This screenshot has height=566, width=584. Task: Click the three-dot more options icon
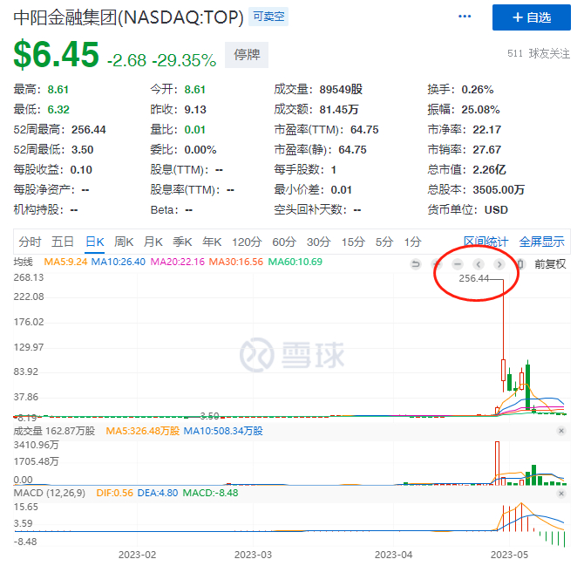click(x=465, y=17)
